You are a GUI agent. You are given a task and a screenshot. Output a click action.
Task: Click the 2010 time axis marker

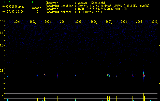point(154,22)
